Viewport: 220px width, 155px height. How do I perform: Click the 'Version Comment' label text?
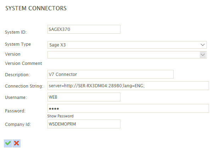(x=23, y=63)
